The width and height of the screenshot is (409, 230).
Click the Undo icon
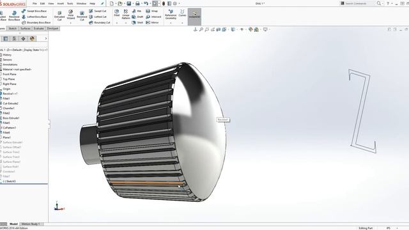[146, 3]
